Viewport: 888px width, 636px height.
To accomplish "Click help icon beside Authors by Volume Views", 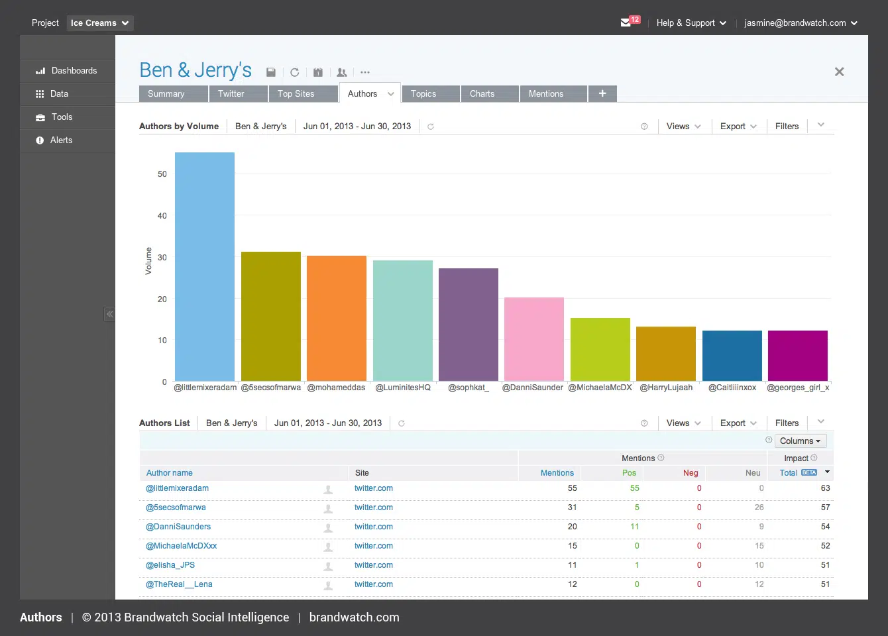I will tap(644, 127).
